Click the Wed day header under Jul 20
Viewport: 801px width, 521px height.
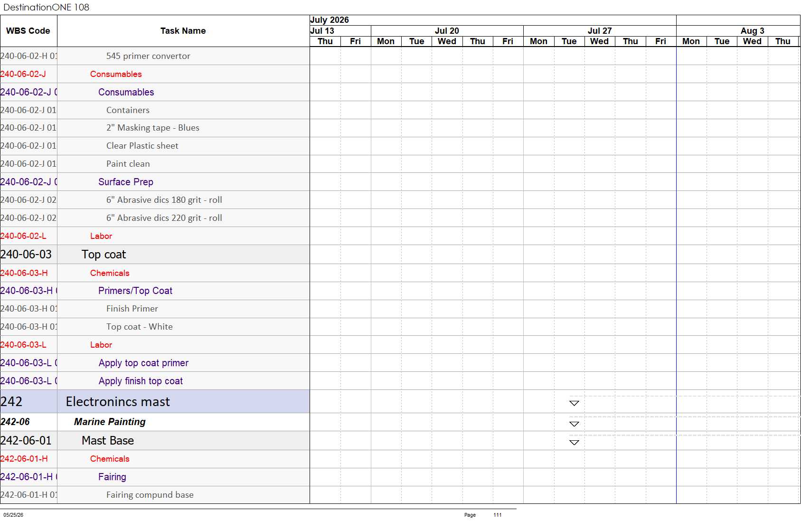click(447, 41)
